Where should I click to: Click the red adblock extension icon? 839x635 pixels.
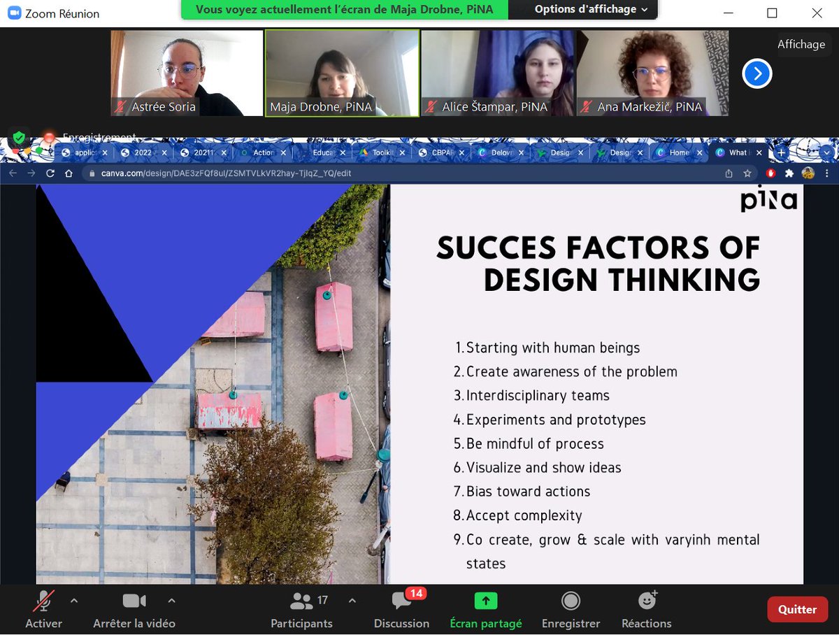[x=771, y=173]
